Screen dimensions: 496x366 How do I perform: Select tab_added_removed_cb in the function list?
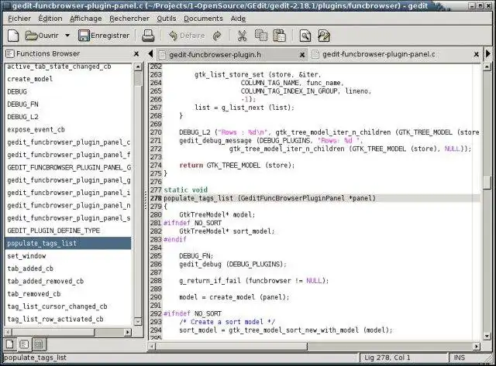68,281
